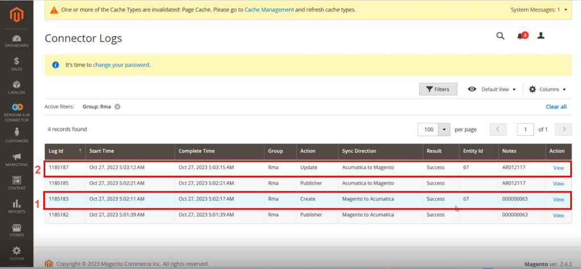Screen dimensions: 581x269
Task: Click the Connector Logs page title
Action: pos(83,38)
